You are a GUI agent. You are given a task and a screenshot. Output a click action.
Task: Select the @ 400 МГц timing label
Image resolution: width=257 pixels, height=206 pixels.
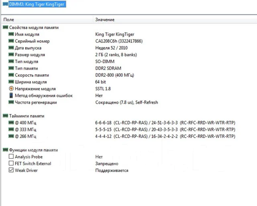tap(25, 123)
